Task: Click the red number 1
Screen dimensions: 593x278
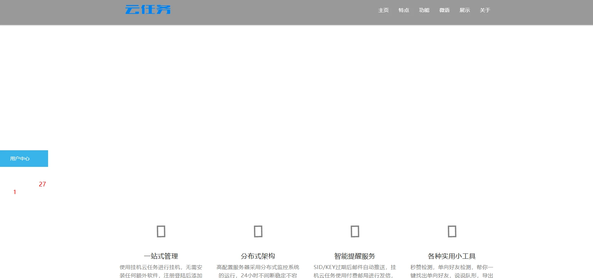Action: 15,192
